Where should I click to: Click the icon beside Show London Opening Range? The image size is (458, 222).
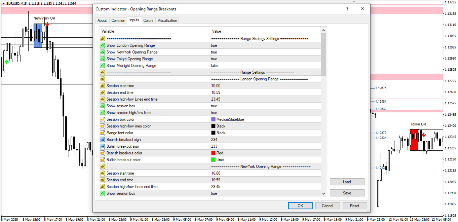point(103,45)
